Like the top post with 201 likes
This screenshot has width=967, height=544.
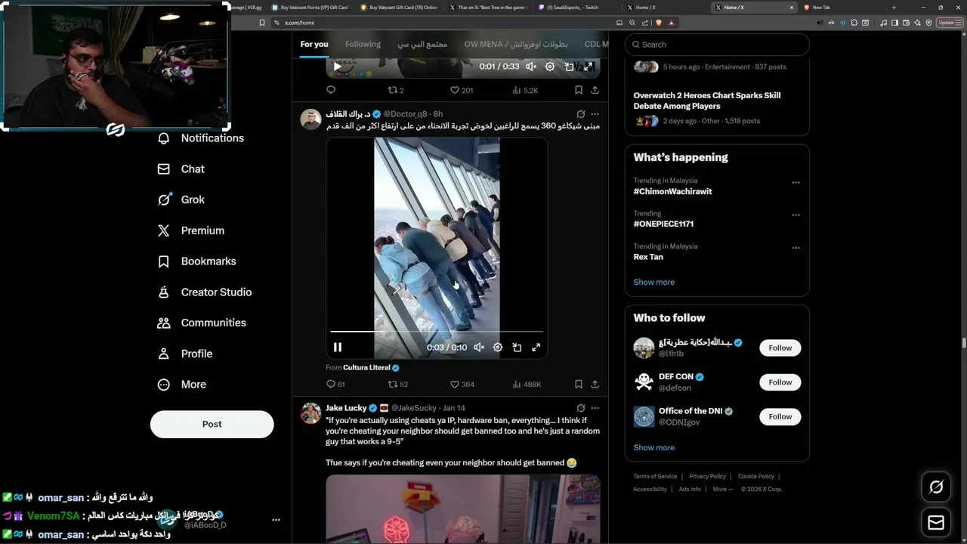point(461,90)
